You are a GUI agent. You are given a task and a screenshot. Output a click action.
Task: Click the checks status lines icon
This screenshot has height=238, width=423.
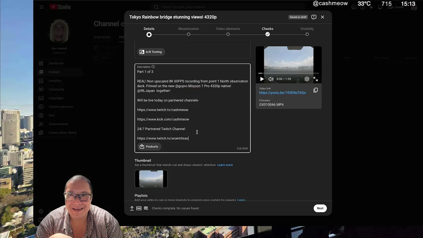tap(146, 208)
